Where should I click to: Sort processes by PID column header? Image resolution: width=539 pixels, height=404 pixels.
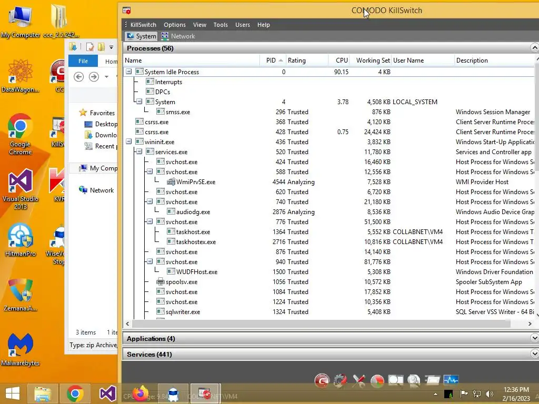273,60
